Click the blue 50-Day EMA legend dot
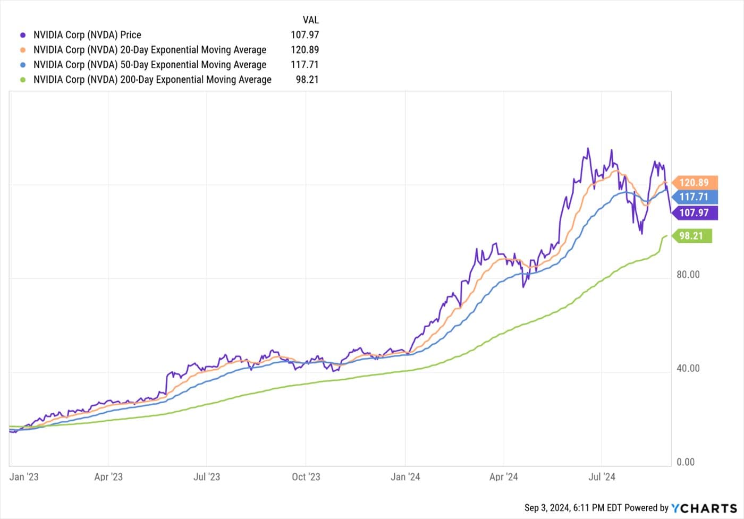This screenshot has height=519, width=744. pyautogui.click(x=23, y=65)
